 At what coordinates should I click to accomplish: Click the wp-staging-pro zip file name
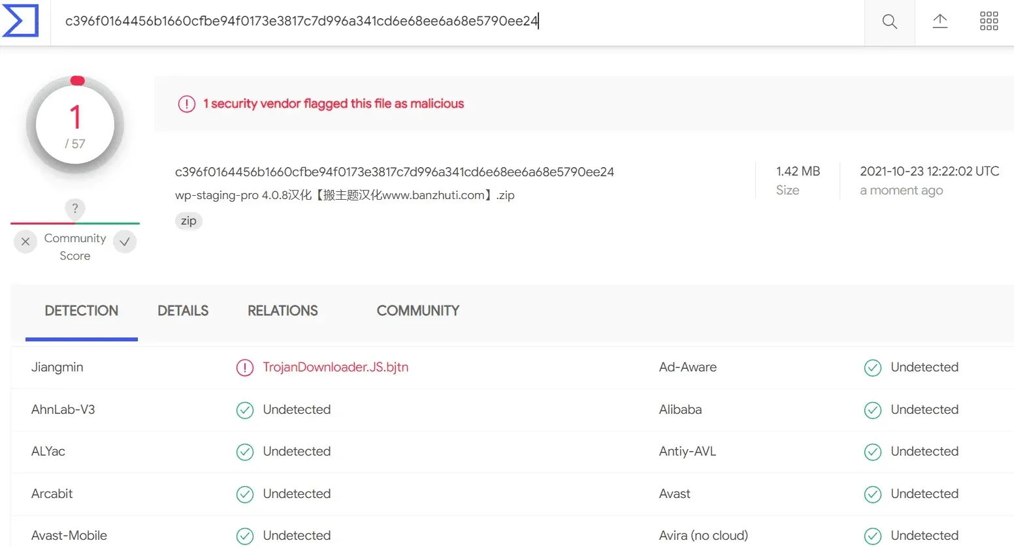pos(345,195)
